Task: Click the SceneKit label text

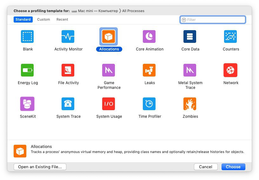Action: pos(28,117)
